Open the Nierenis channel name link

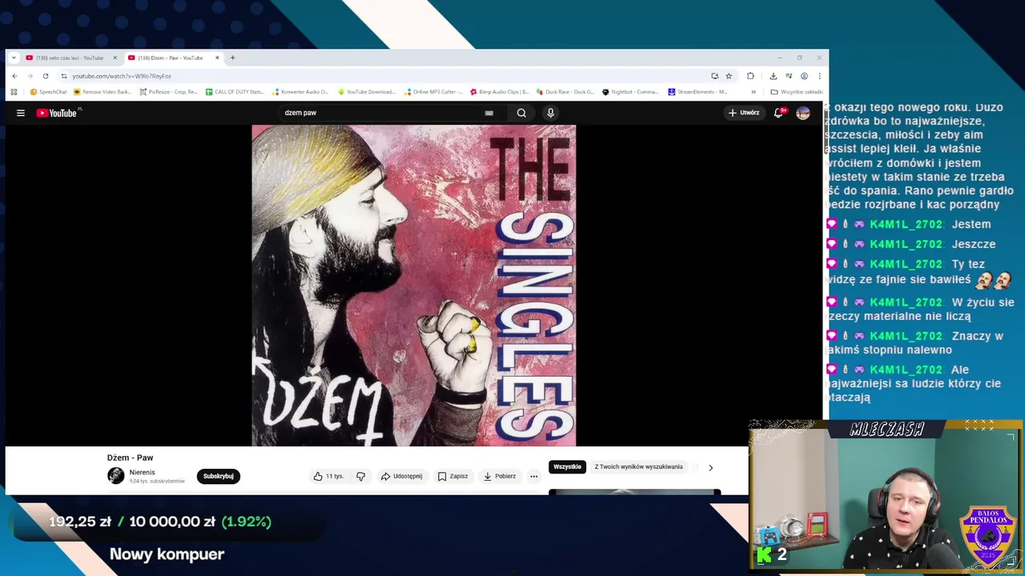(x=143, y=473)
